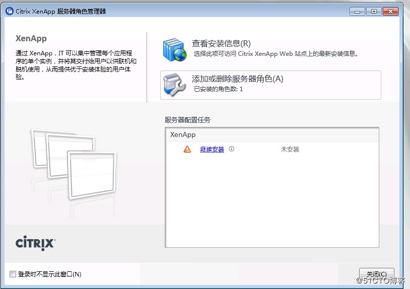Click the 继续安装 link
Viewport: 410px width, 289px height.
tap(212, 149)
